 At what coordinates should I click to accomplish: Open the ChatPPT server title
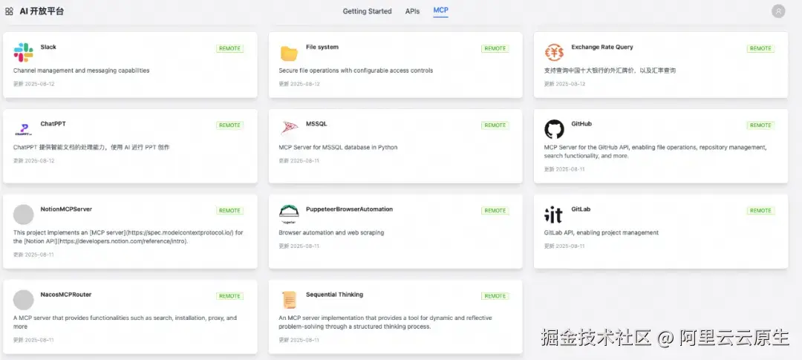[x=53, y=124]
